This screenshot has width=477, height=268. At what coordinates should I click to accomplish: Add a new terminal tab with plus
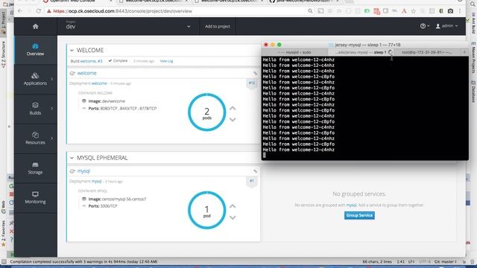[x=464, y=52]
